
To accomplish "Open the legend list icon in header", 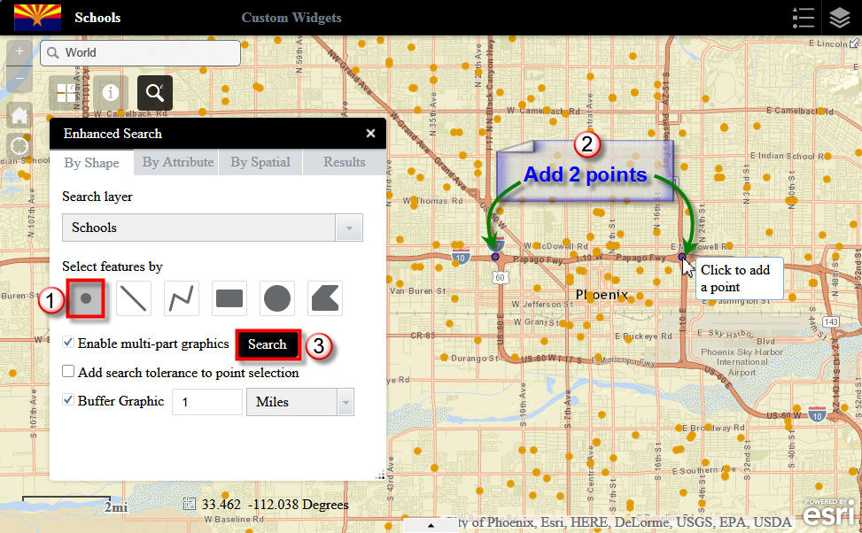I will [804, 18].
